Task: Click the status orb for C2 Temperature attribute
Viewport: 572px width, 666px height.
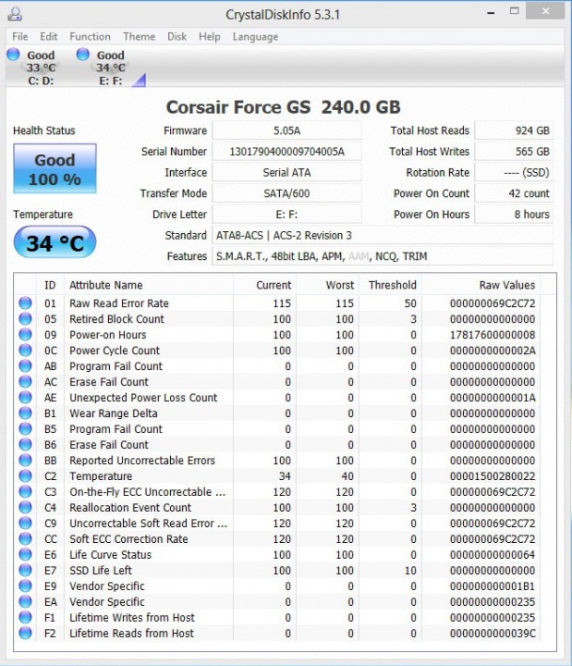Action: click(26, 475)
